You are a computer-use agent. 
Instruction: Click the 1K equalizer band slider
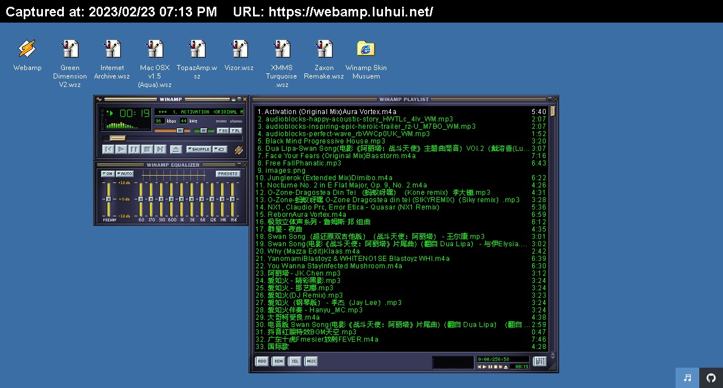coord(181,199)
